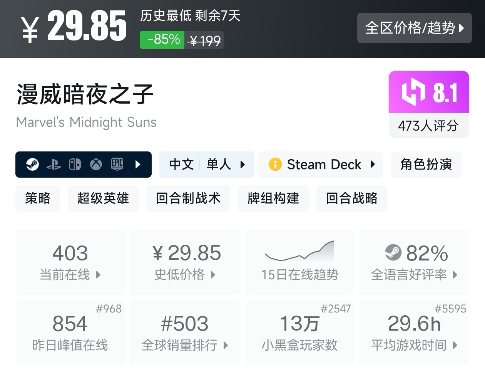Open the 超级英雄 tag

[x=103, y=198]
